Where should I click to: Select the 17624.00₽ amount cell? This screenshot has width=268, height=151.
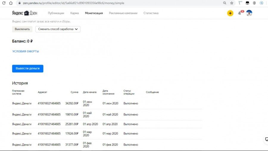72,133
